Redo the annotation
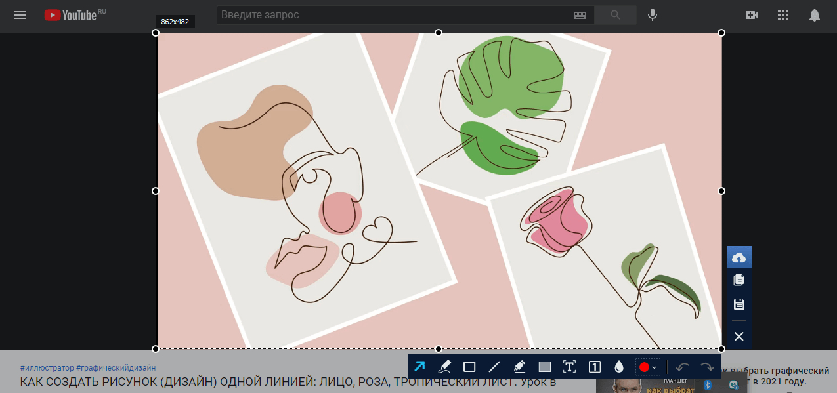Viewport: 837px width, 393px height. (x=707, y=367)
